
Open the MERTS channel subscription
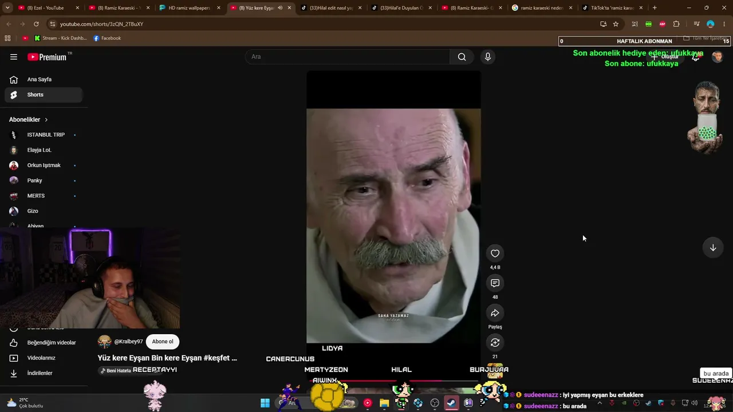point(44,196)
